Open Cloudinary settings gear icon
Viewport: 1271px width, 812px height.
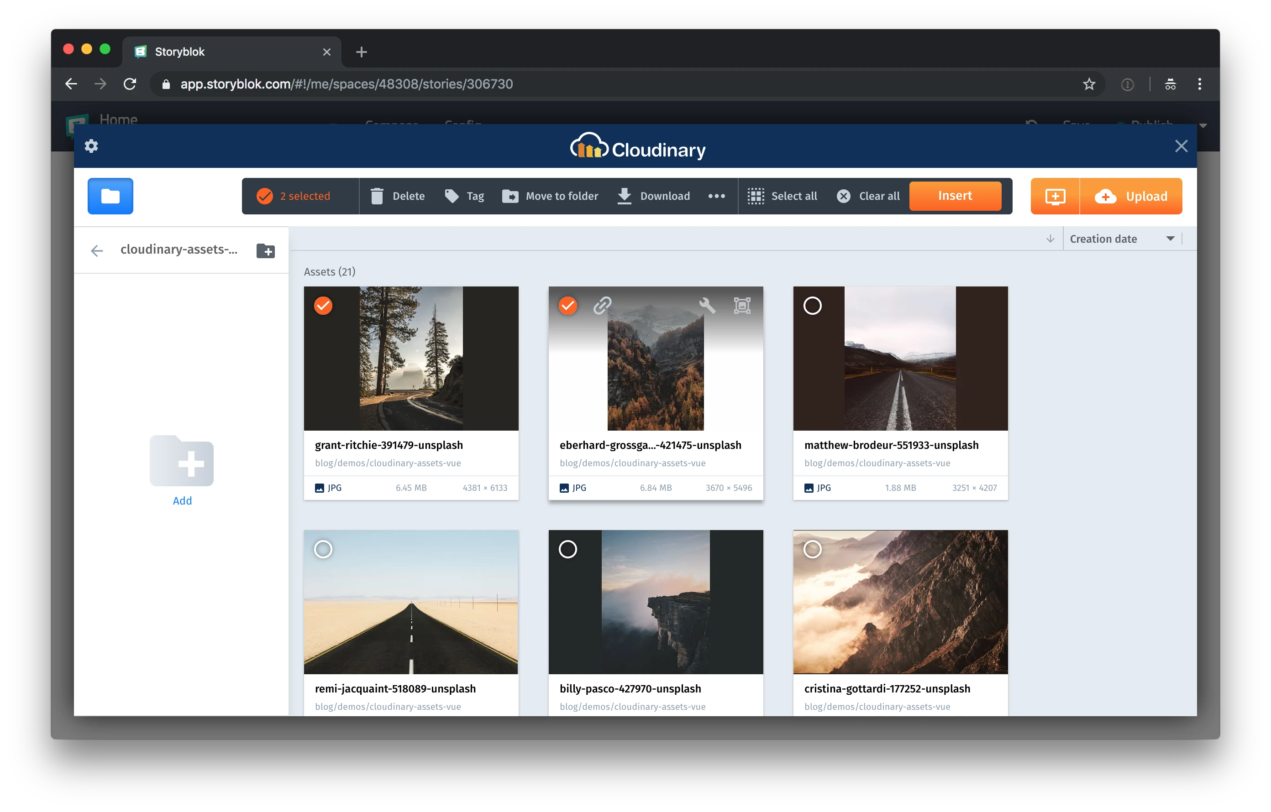pos(91,146)
